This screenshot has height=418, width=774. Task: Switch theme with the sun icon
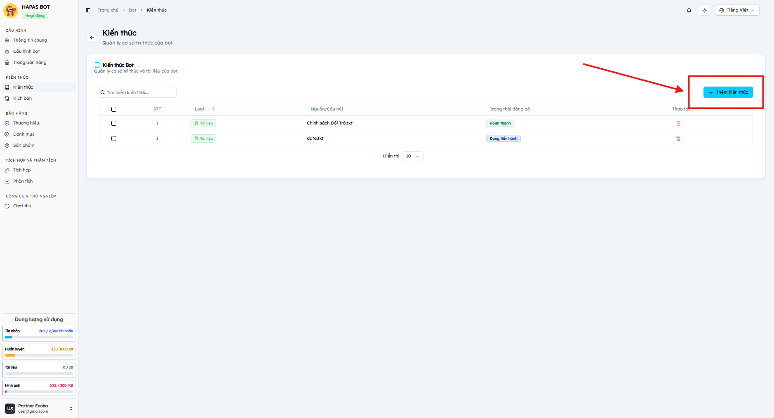pyautogui.click(x=705, y=10)
